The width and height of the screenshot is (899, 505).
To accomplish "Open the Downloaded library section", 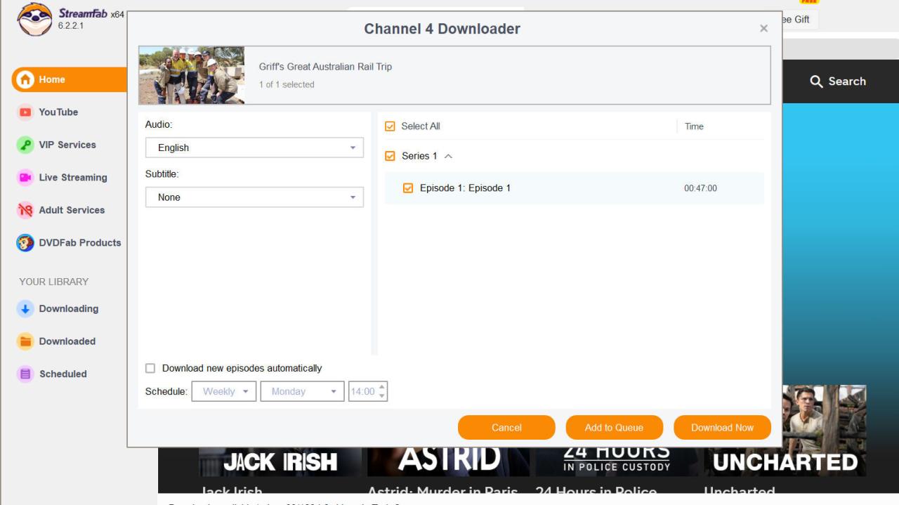I will 67,341.
